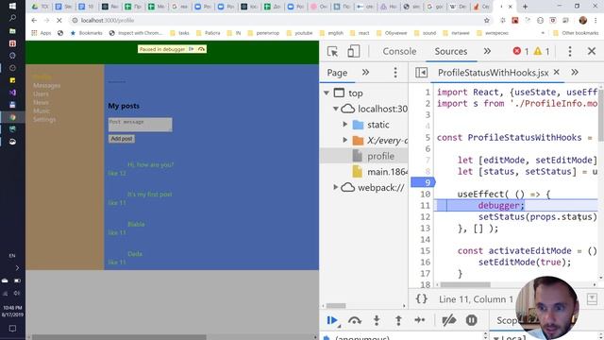
Task: Open Visual Studio icon in taskbar
Action: pos(12,93)
